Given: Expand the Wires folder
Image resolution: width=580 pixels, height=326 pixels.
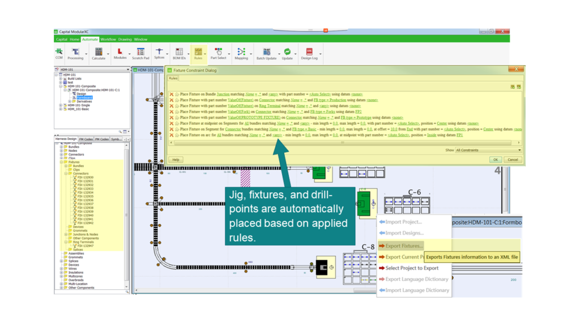Looking at the screenshot, I should 61,269.
